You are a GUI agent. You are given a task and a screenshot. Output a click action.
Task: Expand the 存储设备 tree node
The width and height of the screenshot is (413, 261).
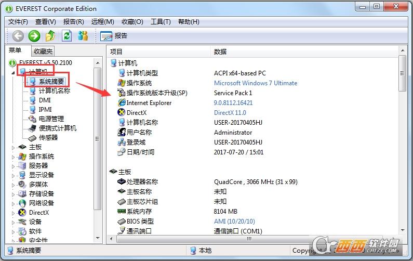(x=13, y=194)
